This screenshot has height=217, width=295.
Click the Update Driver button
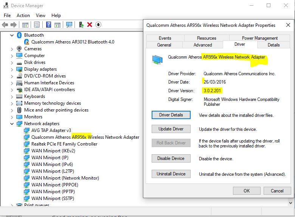point(171,129)
